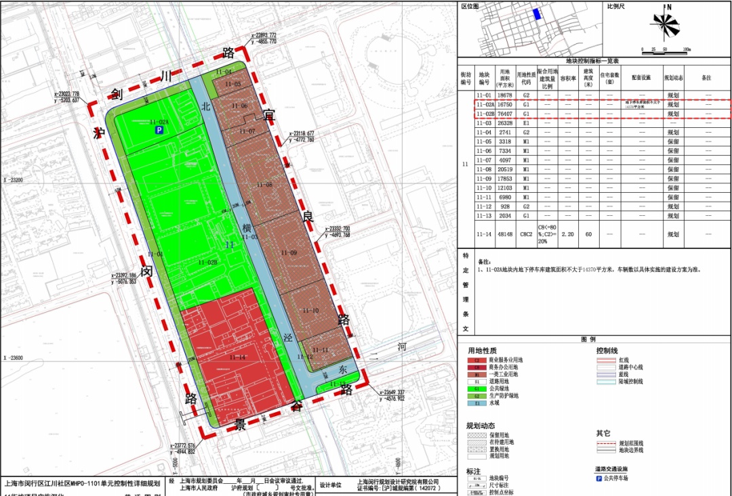The height and width of the screenshot is (496, 732).
Task: Click the 11-02B green parcel label on map
Action: pos(207,262)
